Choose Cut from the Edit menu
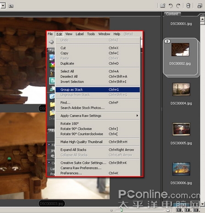Viewport: 205px width, 213px height. (98, 48)
